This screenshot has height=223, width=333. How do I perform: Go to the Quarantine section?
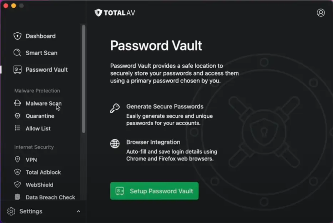click(x=40, y=116)
